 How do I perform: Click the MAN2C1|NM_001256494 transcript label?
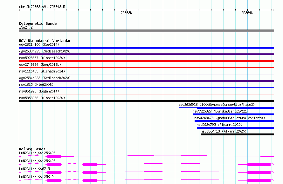pyautogui.click(x=37, y=177)
